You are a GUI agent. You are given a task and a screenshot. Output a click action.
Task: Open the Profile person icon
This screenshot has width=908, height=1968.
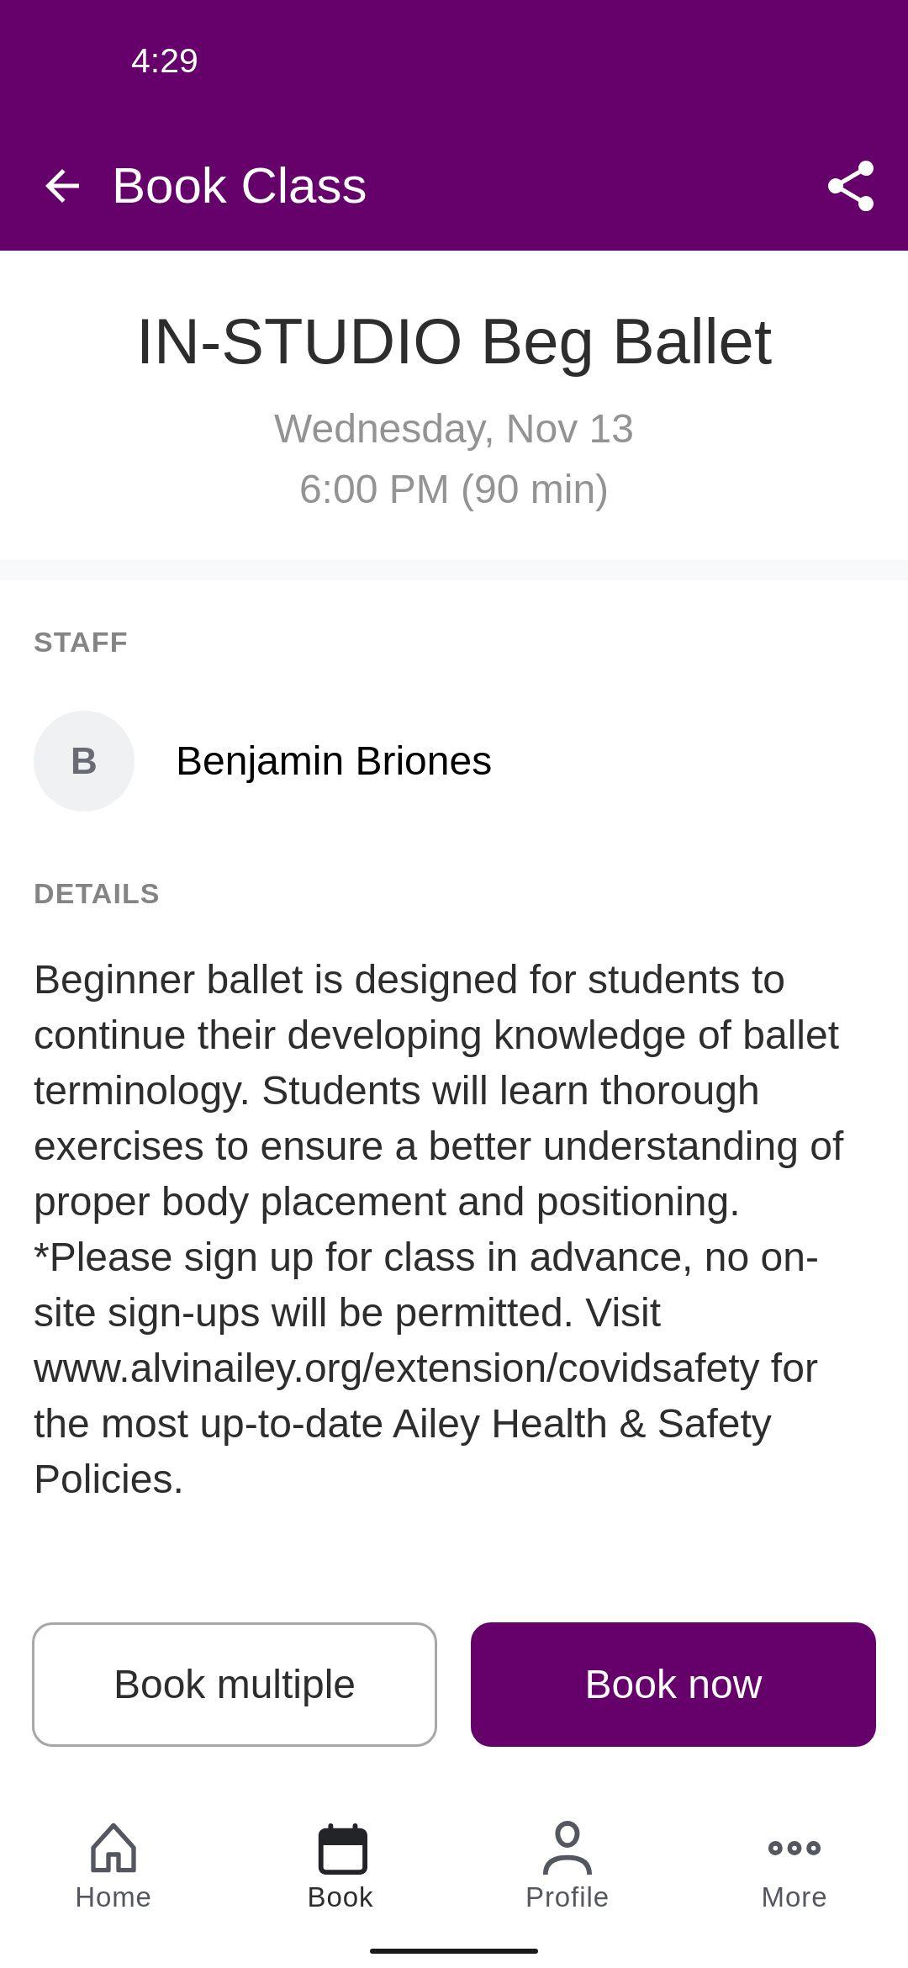point(567,1848)
